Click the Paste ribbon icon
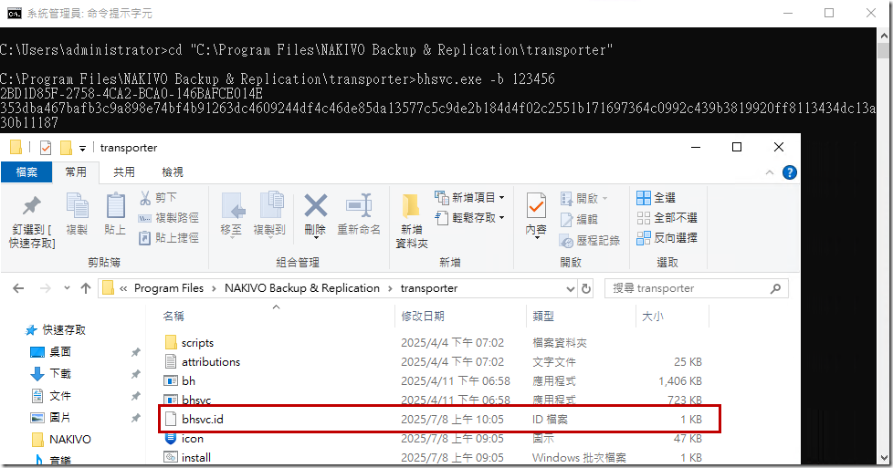Screen dimensions: 893x468 pyautogui.click(x=116, y=206)
